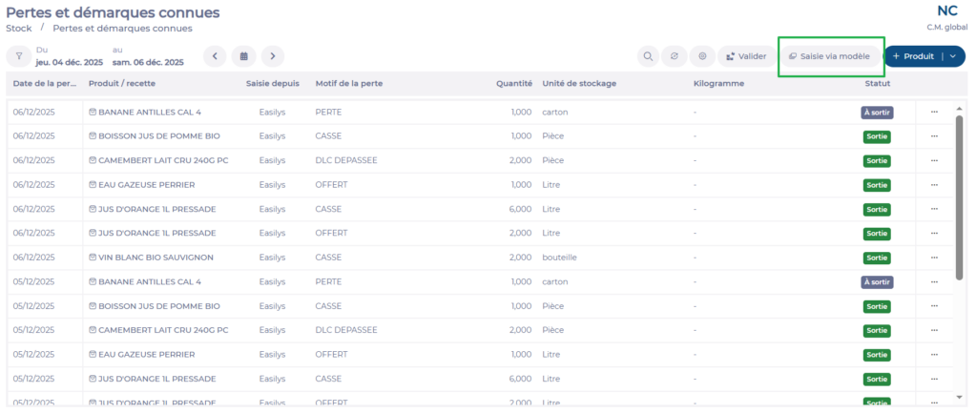Viewport: 977px width, 413px height.
Task: Open row menu for first BANANE ANTILLES row
Action: coord(934,112)
